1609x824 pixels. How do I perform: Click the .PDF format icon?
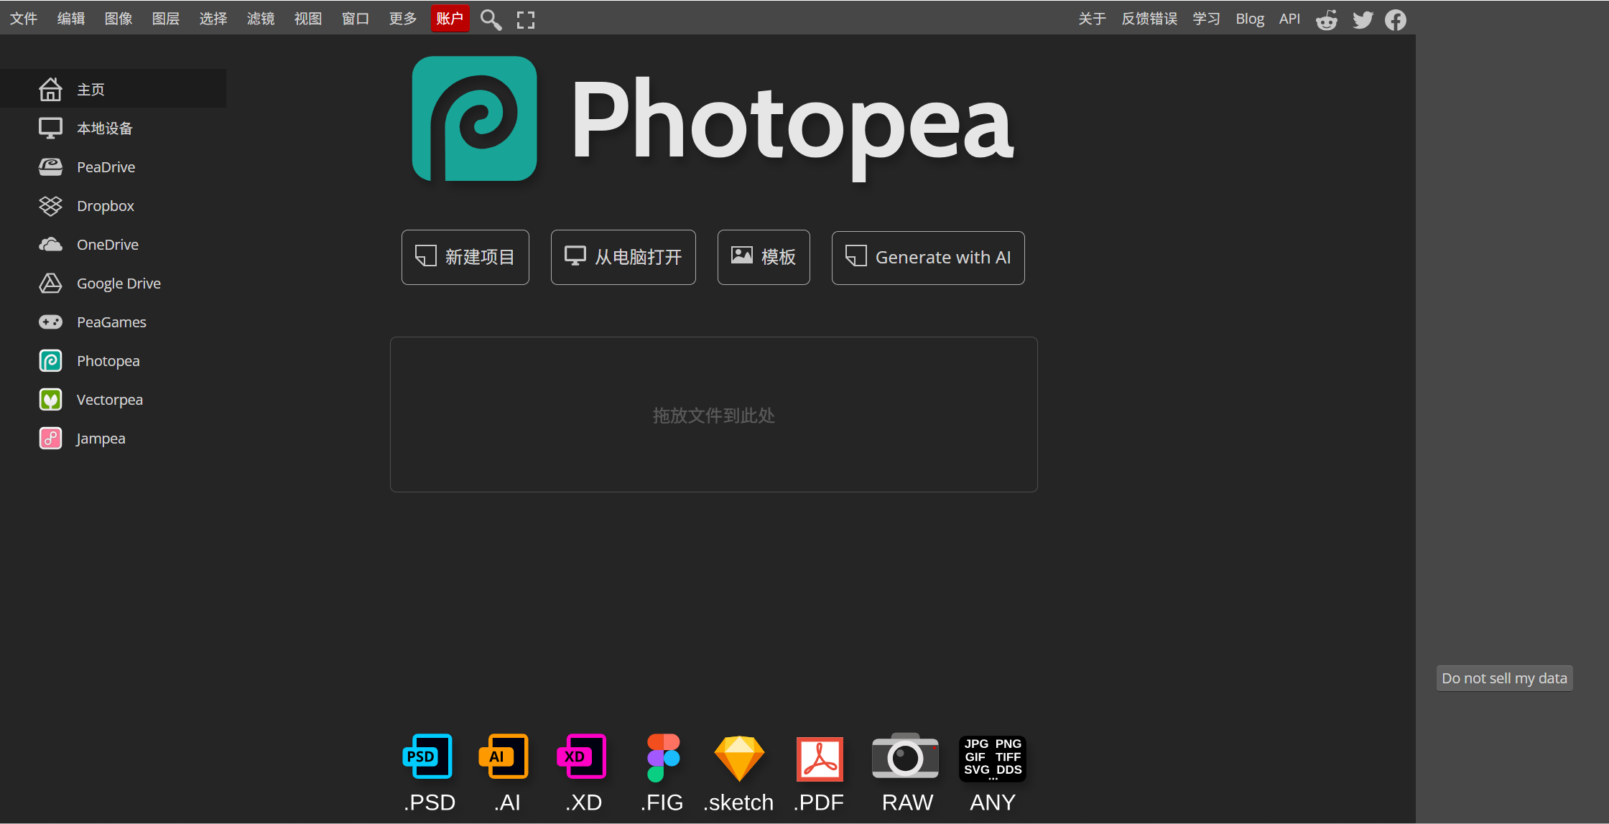pos(820,759)
